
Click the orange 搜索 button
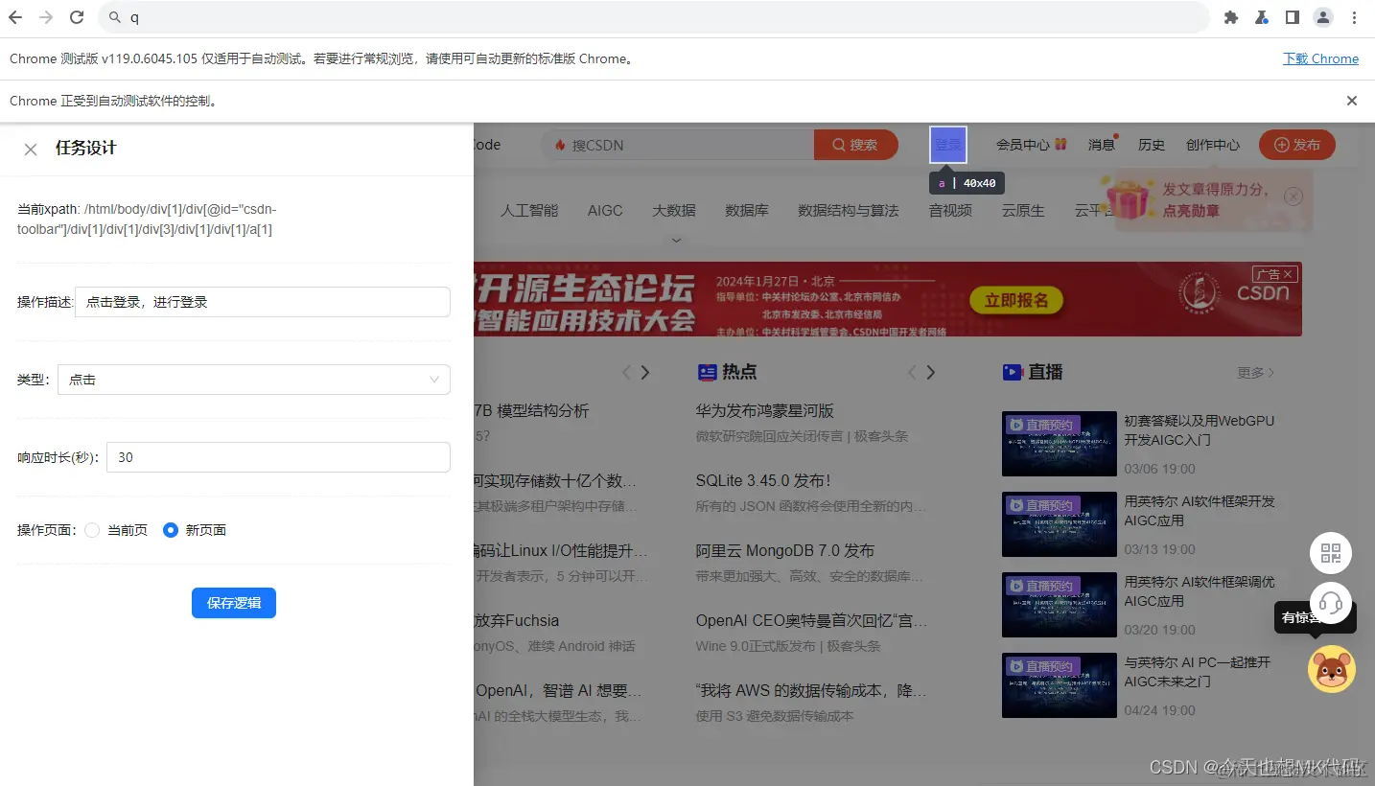coord(855,145)
